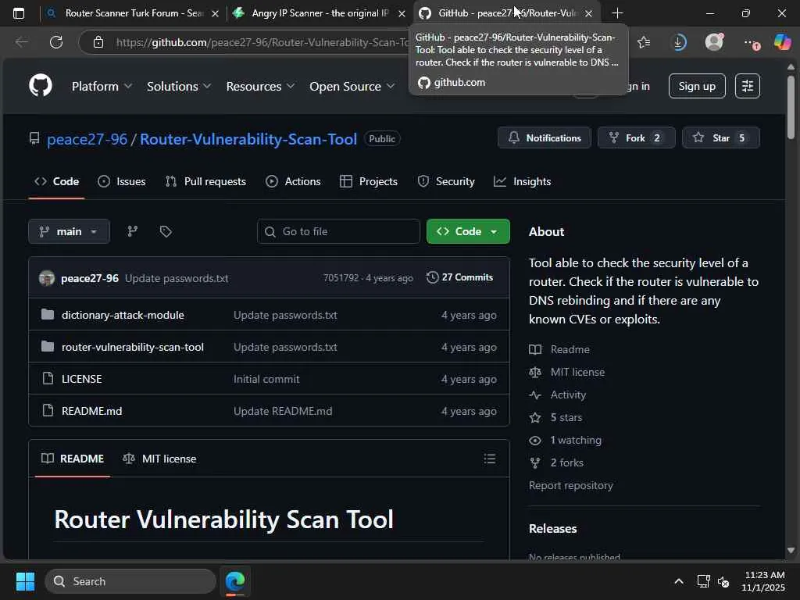800x600 pixels.
Task: Click the Edge icon in taskbar
Action: 235,581
